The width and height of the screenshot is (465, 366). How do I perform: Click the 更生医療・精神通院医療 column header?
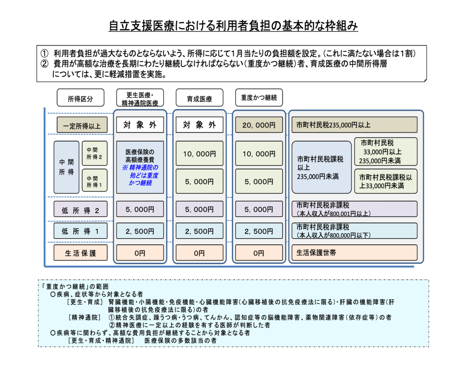pyautogui.click(x=140, y=98)
